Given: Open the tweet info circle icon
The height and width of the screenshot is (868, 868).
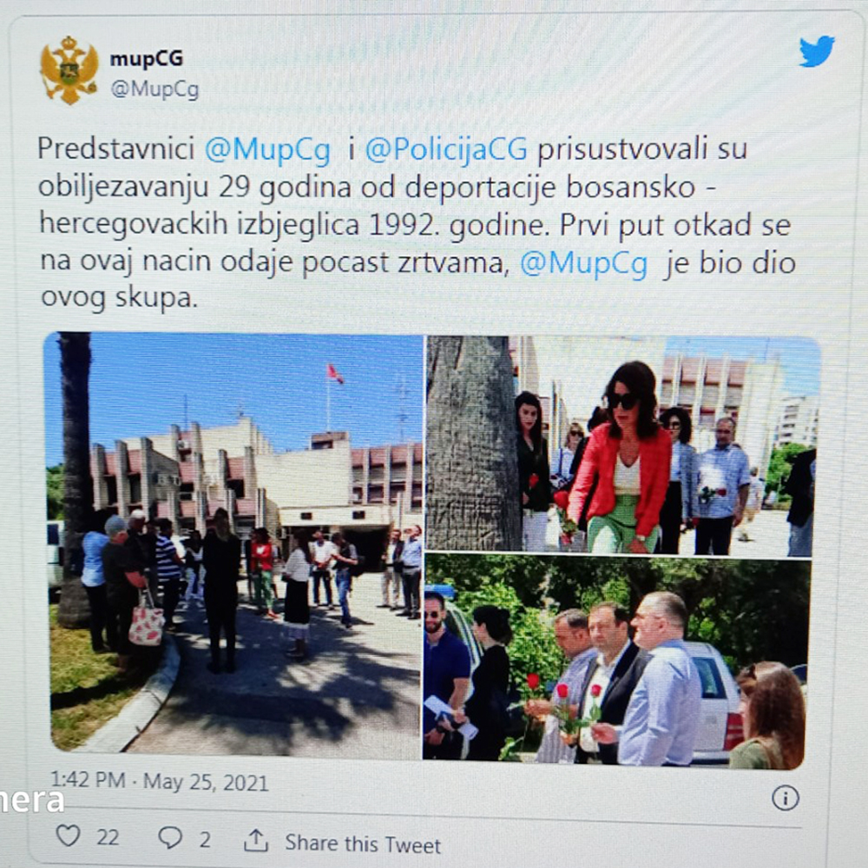Looking at the screenshot, I should click(785, 798).
